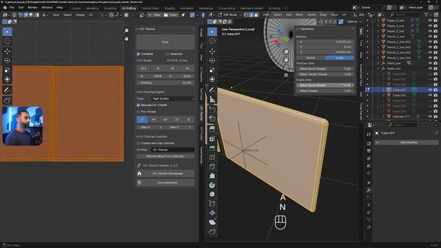441x248 pixels.
Task: Adjust Mean Bevel Weight under Vertices Data
Action: click(x=325, y=69)
